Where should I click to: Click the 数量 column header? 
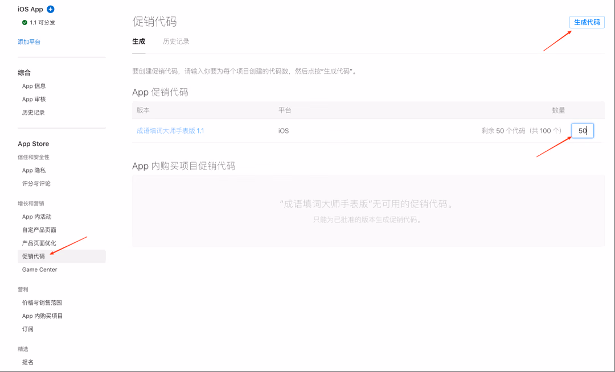point(559,110)
